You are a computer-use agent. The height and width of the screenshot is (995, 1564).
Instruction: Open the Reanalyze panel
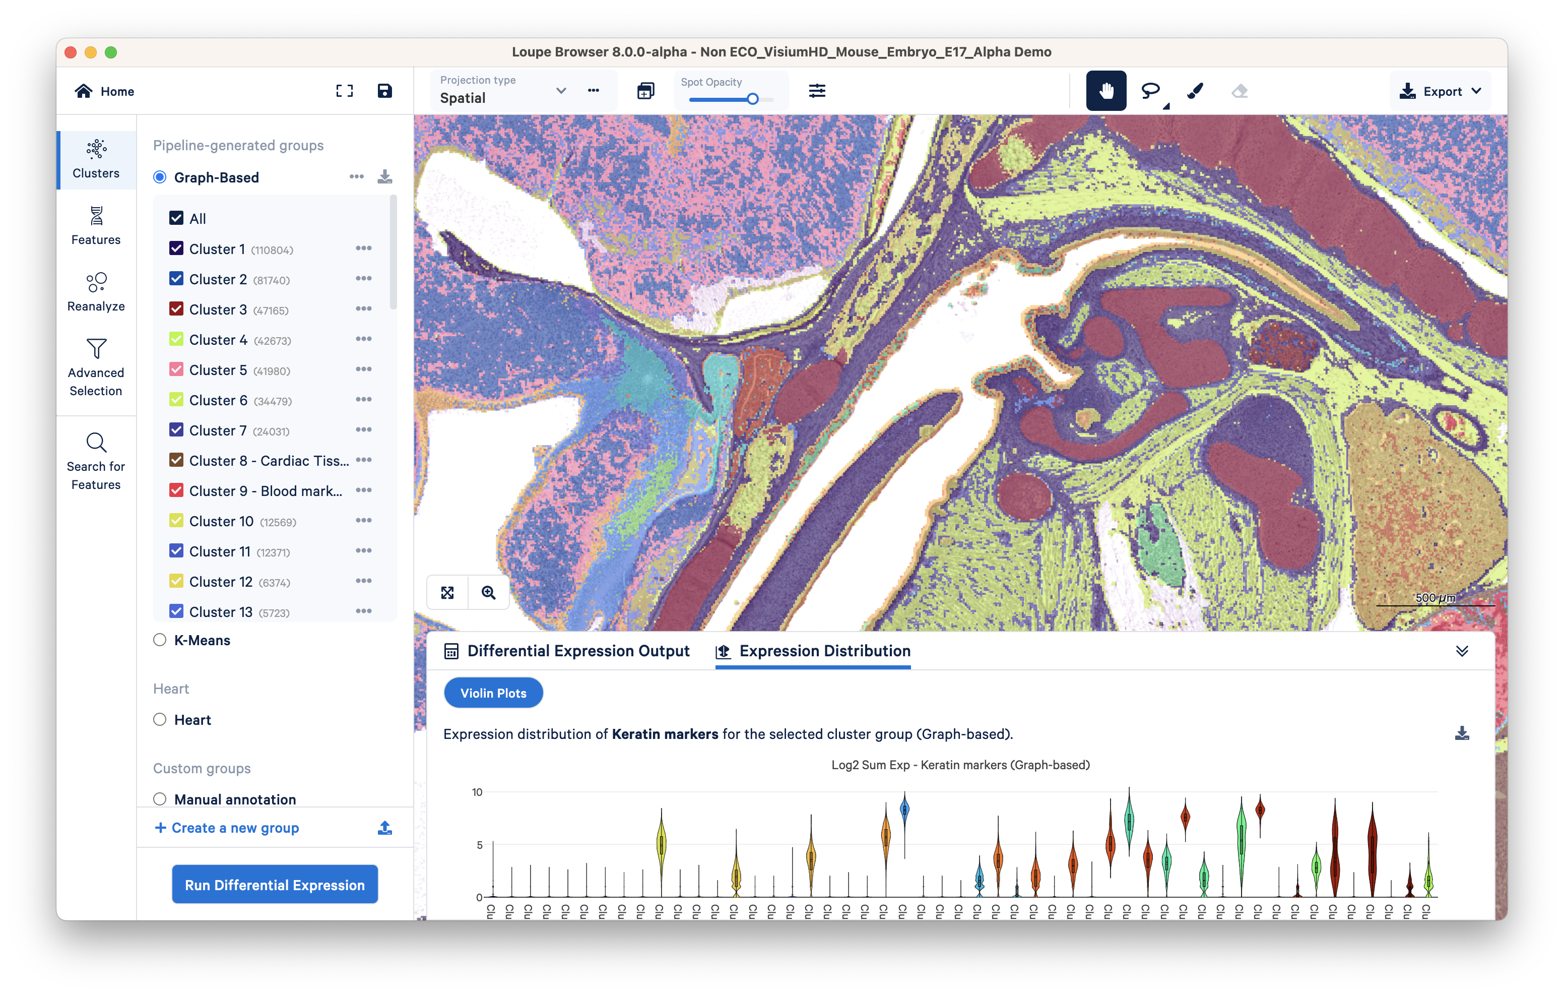point(95,292)
